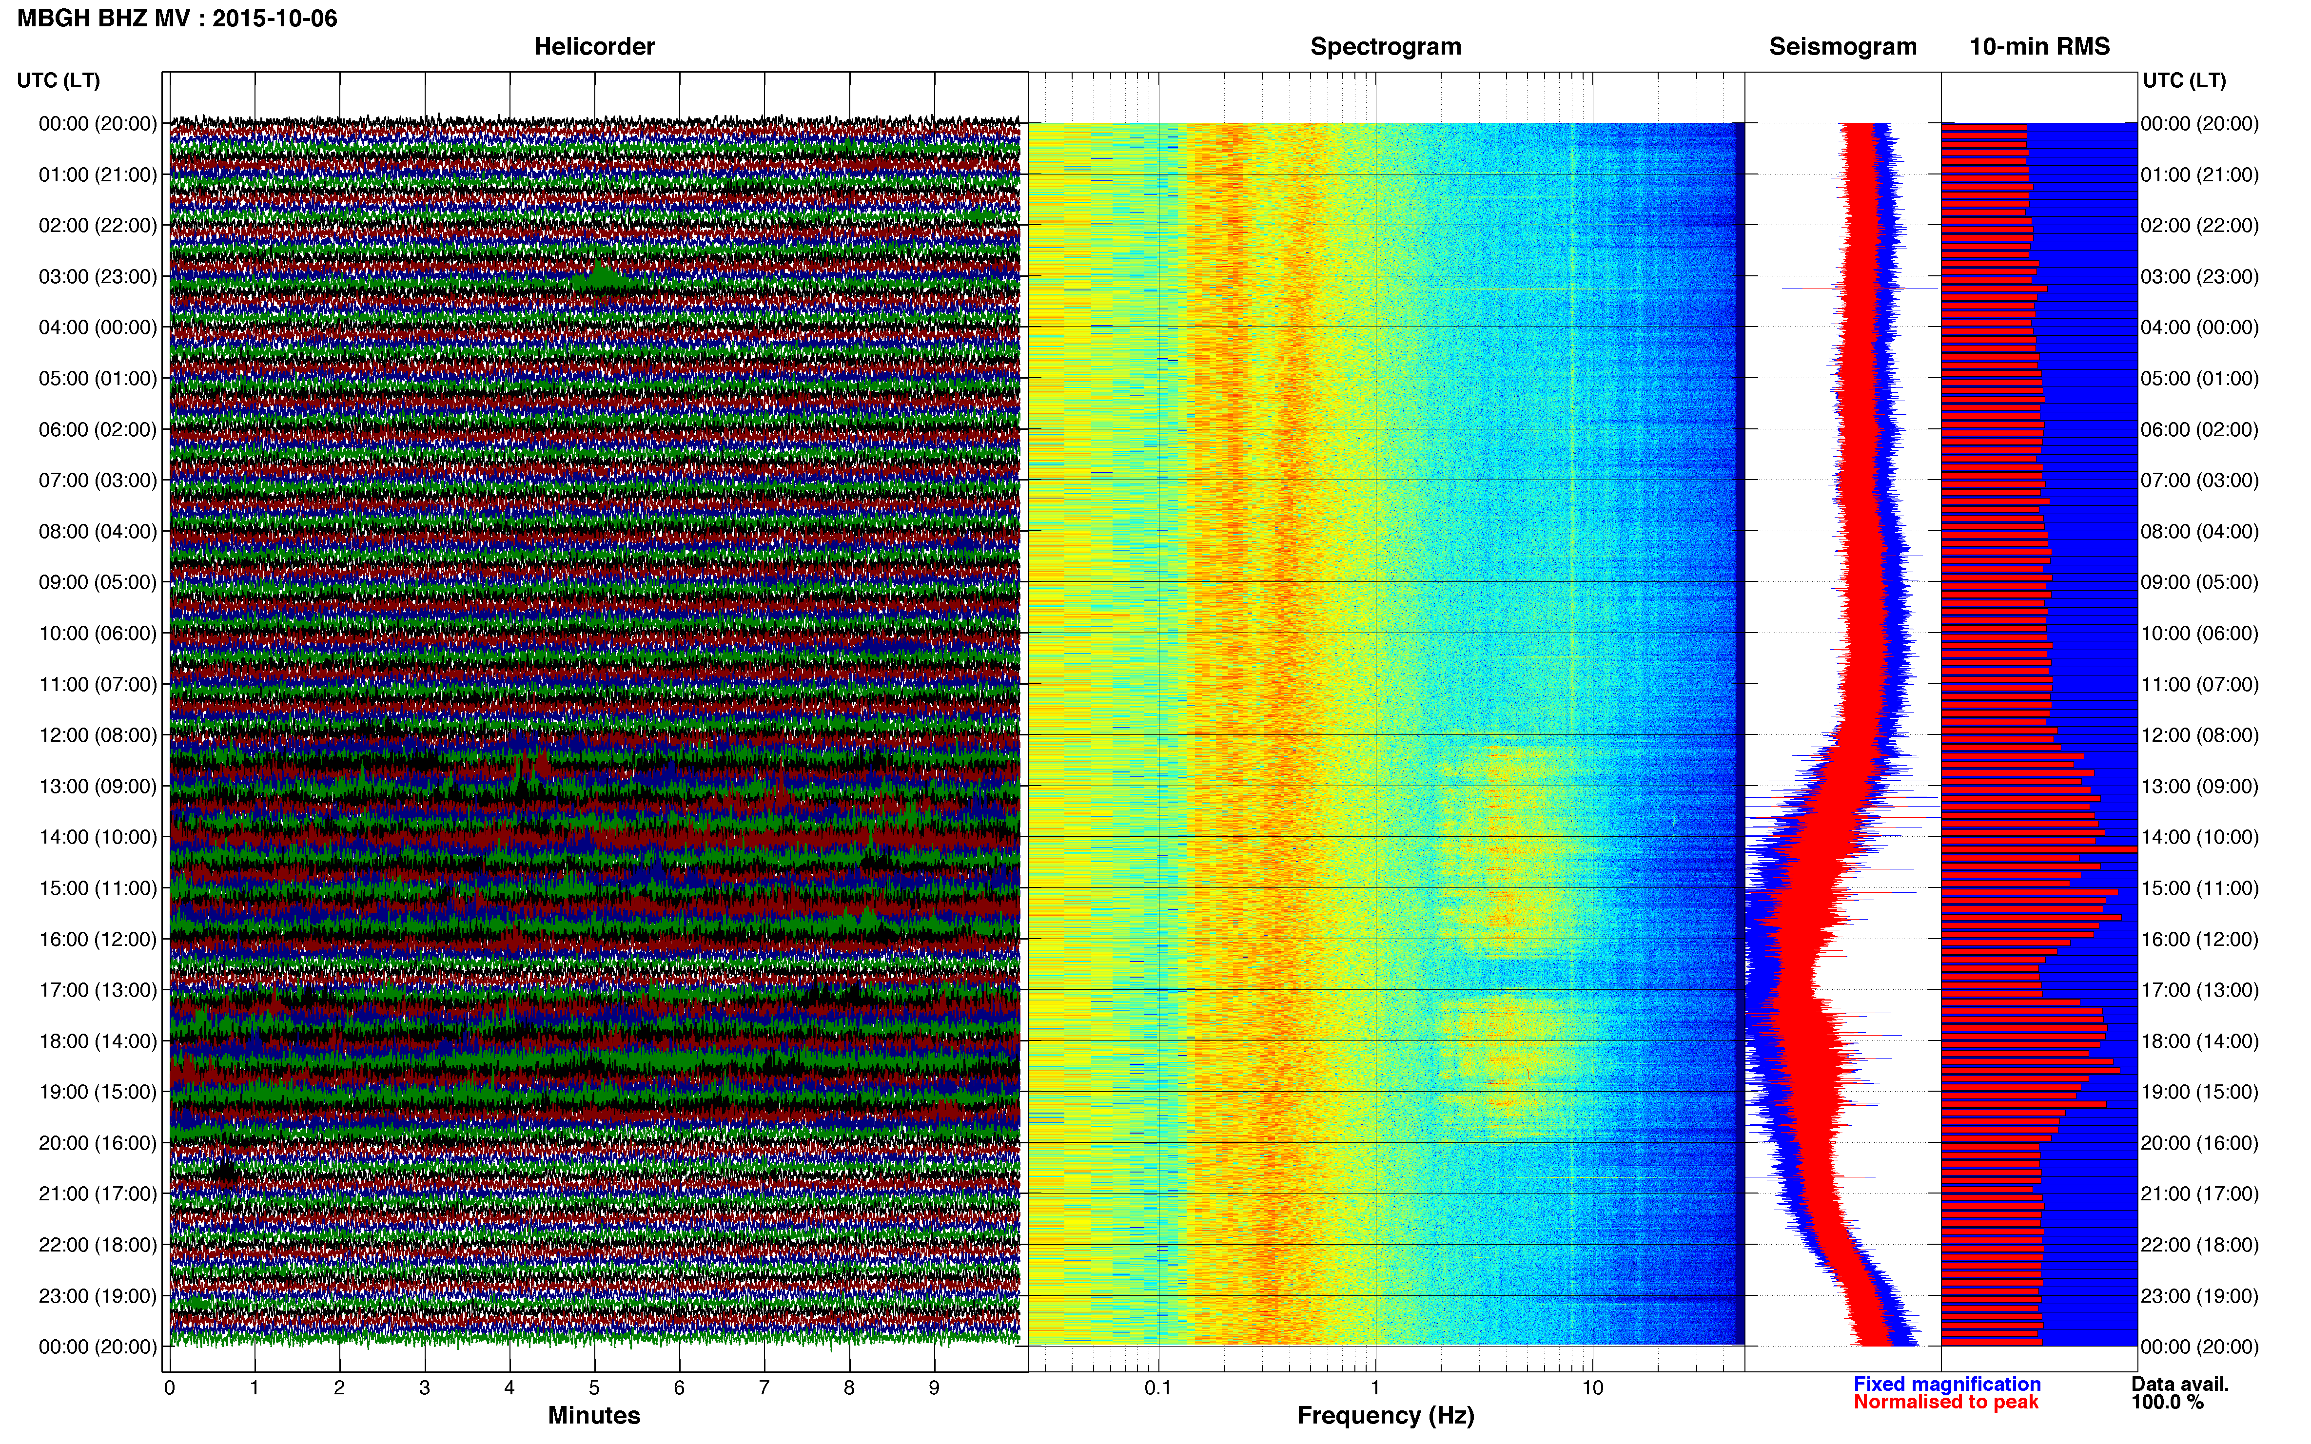Select '05:00 (01:00)' on the RMS-side time axis
The image size is (2311, 1444).
[2200, 378]
